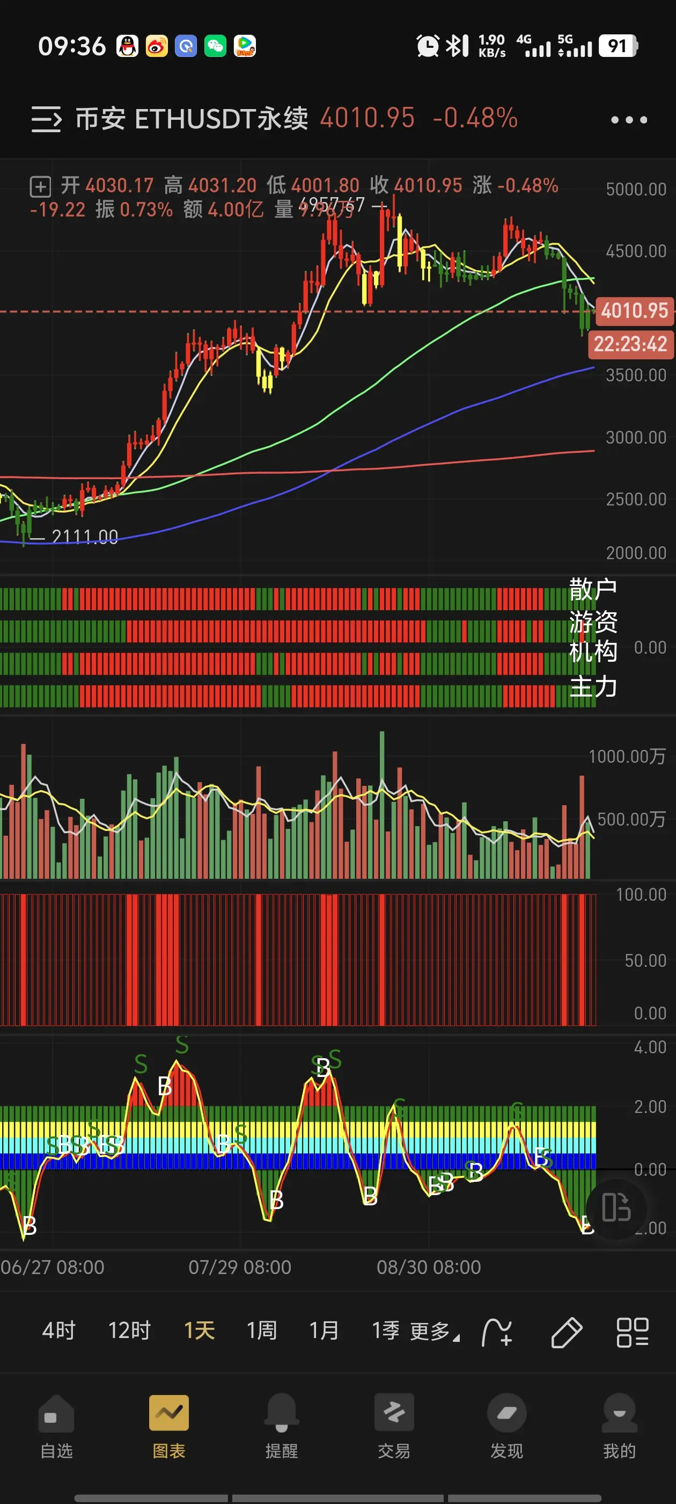676x1504 pixels.
Task: Tap the 开 4030.17 open value
Action: click(x=107, y=186)
